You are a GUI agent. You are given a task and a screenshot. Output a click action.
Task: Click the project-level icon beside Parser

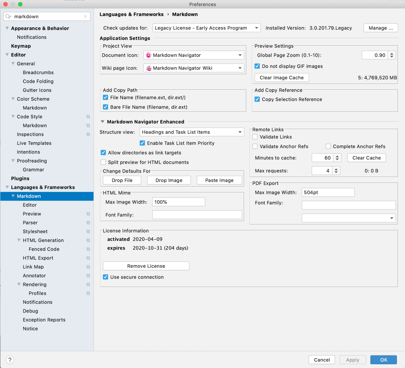coord(88,223)
